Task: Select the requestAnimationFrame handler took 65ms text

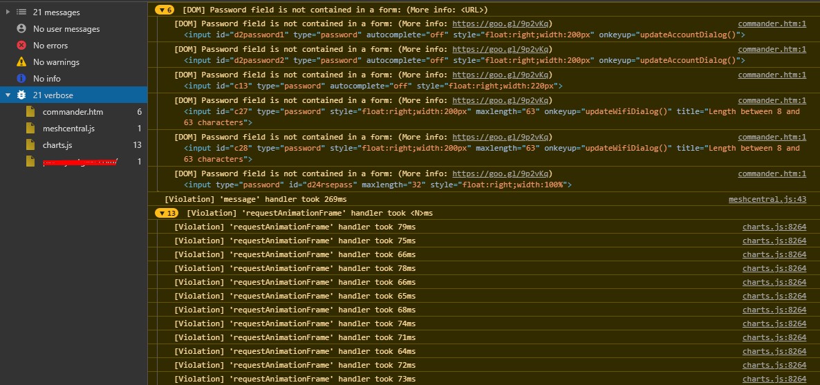Action: (295, 296)
